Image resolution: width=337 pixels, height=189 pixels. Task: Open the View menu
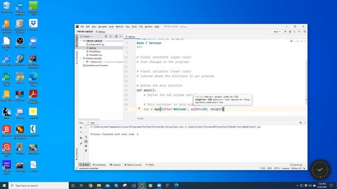(x=94, y=27)
